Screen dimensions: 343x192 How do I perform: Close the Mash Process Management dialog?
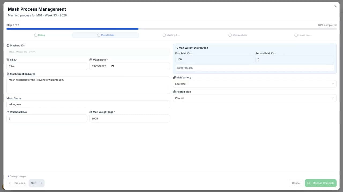tap(335, 6)
